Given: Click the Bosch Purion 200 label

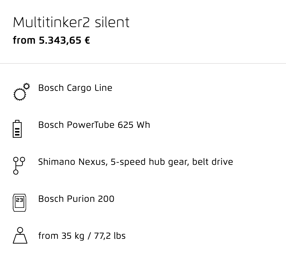Looking at the screenshot, I should point(76,199).
